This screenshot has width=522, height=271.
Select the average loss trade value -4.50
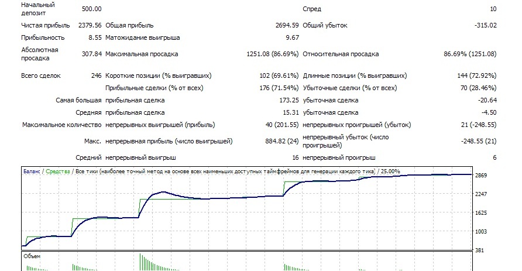point(489,112)
